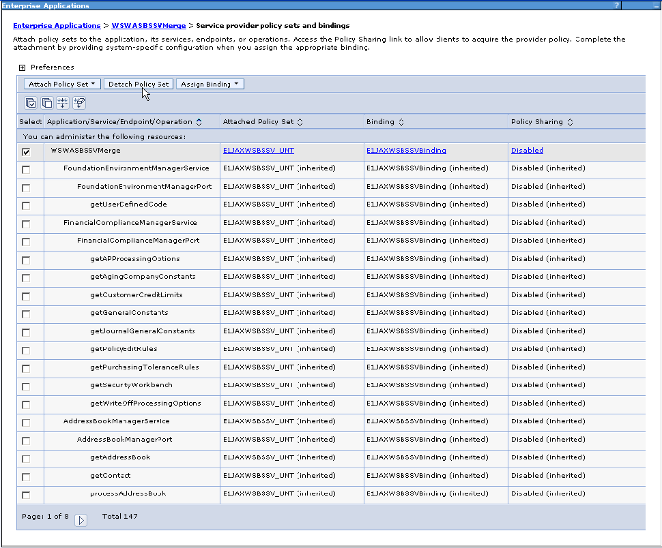Screen dimensions: 662x548
Task: Click the Select All rows icon
Action: tap(31, 103)
